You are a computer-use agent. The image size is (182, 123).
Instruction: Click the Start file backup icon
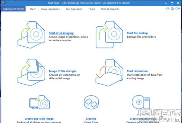(109, 34)
